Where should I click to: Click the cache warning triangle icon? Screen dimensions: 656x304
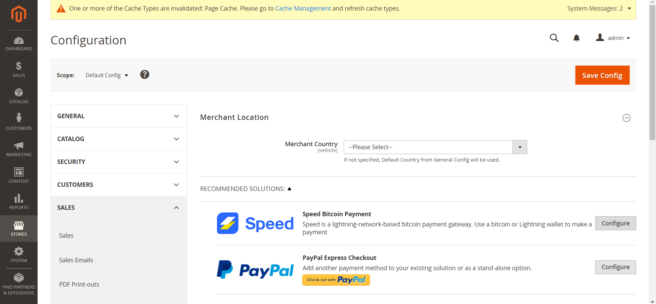(x=61, y=9)
